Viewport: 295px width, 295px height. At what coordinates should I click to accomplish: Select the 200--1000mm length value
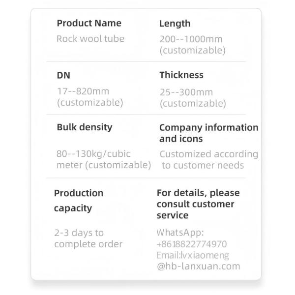click(191, 39)
